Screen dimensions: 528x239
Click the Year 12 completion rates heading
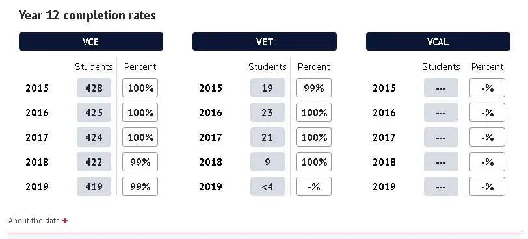click(x=87, y=16)
